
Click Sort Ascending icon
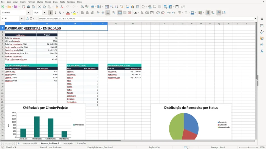pyautogui.click(x=112, y=7)
